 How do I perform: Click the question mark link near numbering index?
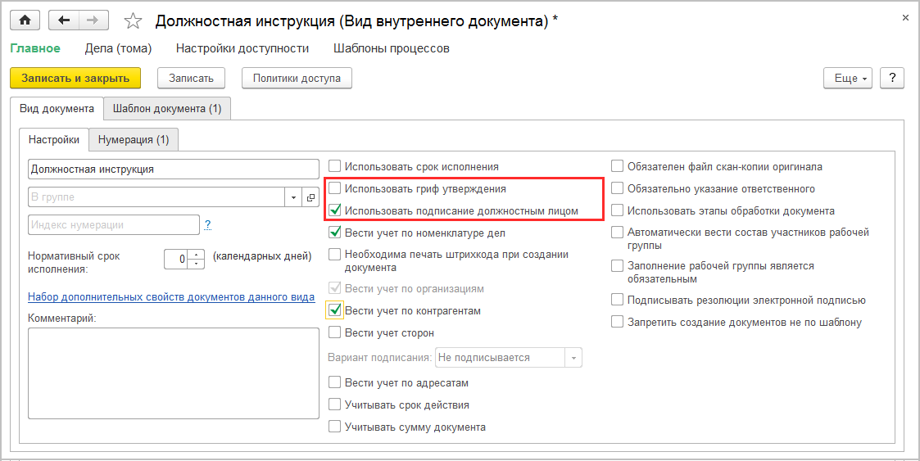[208, 224]
